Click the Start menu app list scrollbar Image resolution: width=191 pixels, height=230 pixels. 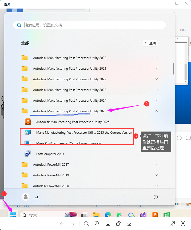coord(174,69)
